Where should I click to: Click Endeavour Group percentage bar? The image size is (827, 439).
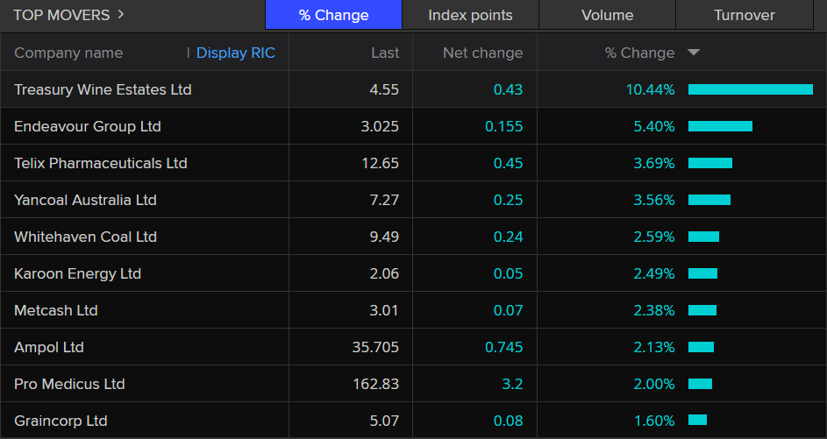click(720, 126)
